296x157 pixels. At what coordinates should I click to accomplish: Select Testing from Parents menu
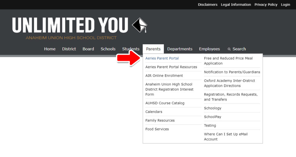point(210,126)
